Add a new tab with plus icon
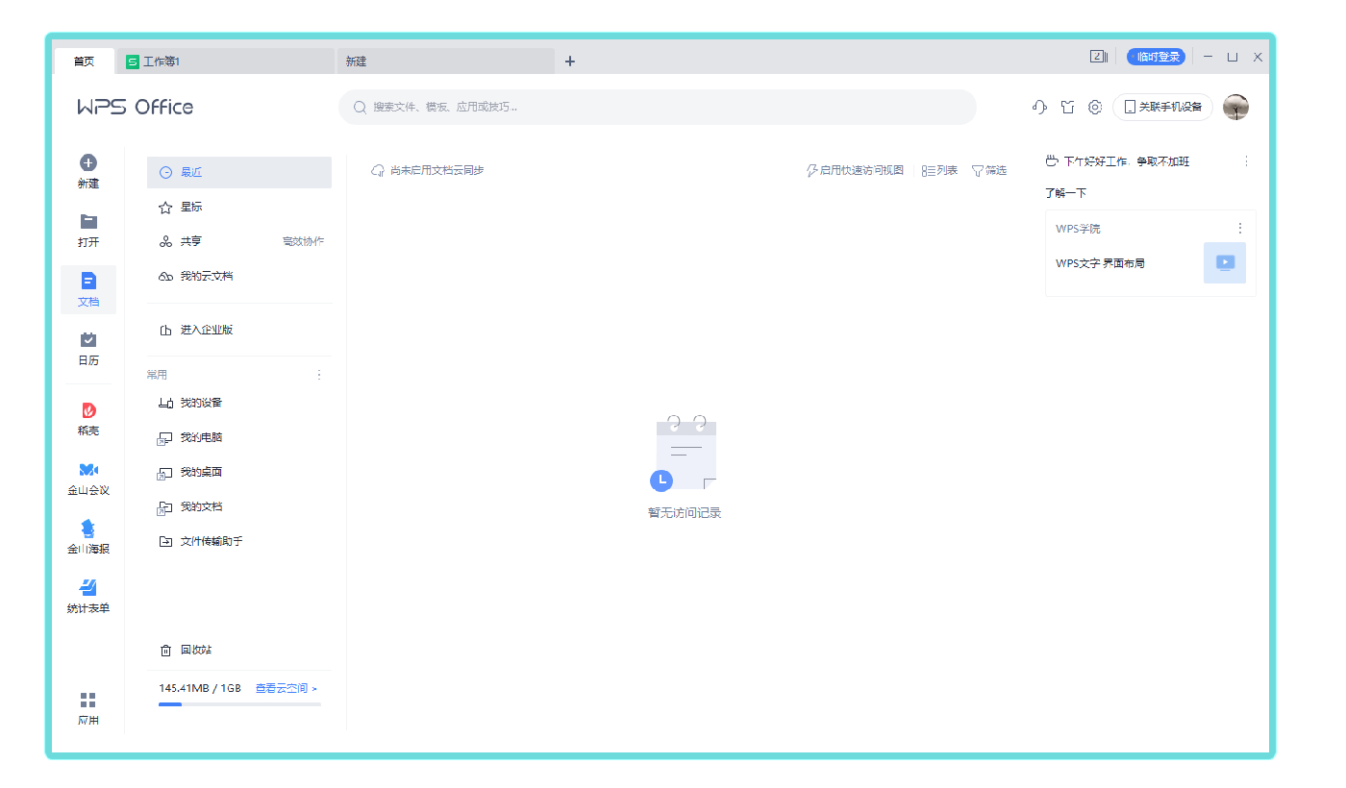The height and width of the screenshot is (788, 1346). 570,62
